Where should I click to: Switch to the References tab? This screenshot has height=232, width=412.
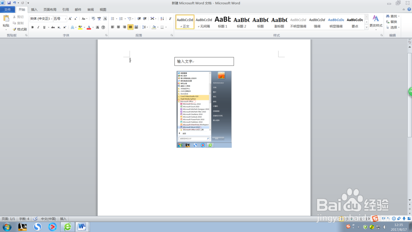pyautogui.click(x=66, y=10)
